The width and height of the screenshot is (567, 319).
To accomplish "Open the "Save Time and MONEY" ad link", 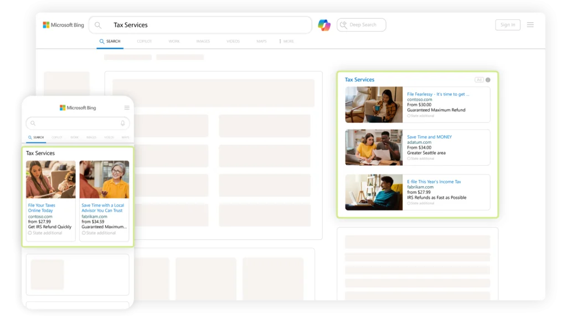I will tap(429, 137).
